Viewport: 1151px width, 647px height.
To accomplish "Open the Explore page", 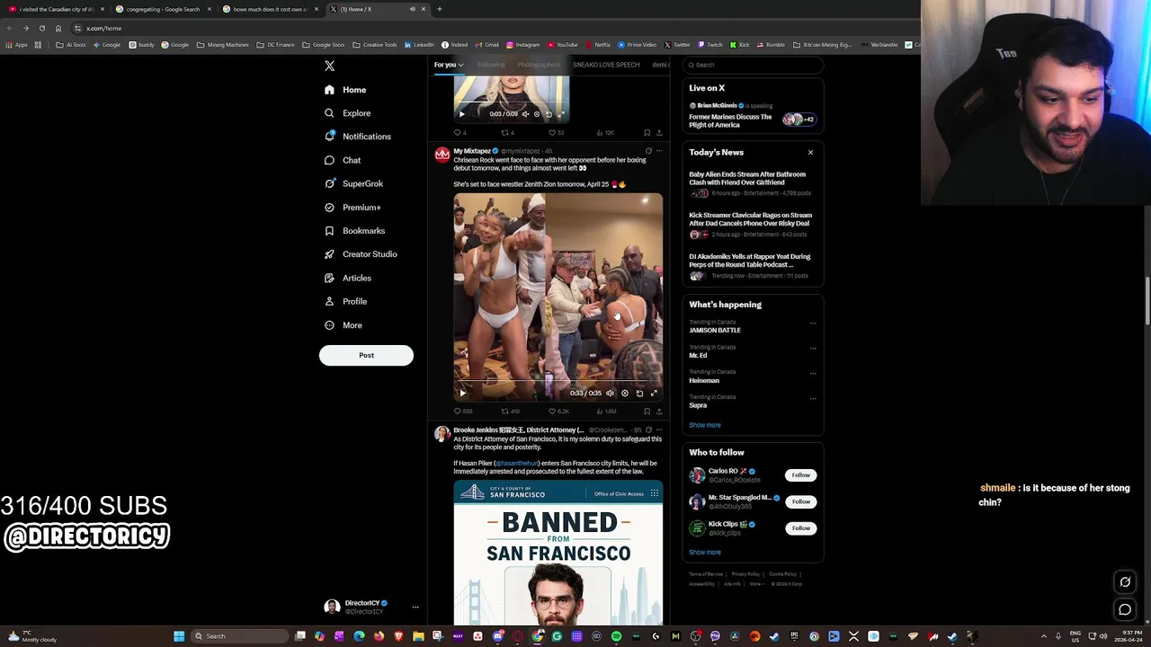I will (348, 113).
